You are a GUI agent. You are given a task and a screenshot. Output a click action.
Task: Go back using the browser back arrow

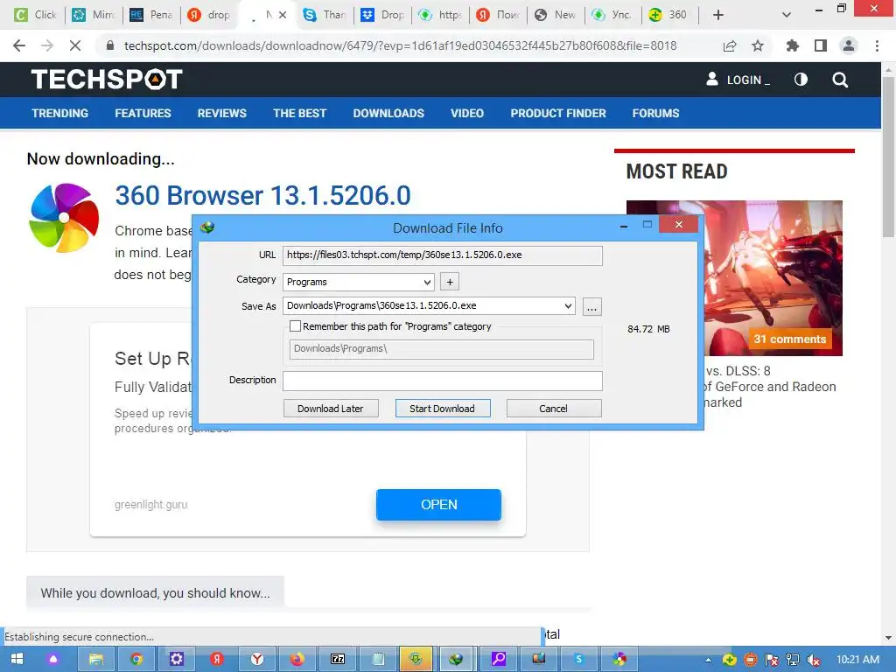coord(19,45)
